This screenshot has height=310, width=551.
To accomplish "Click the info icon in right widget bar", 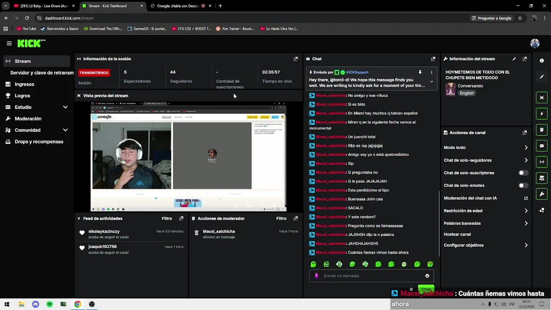I will (542, 61).
